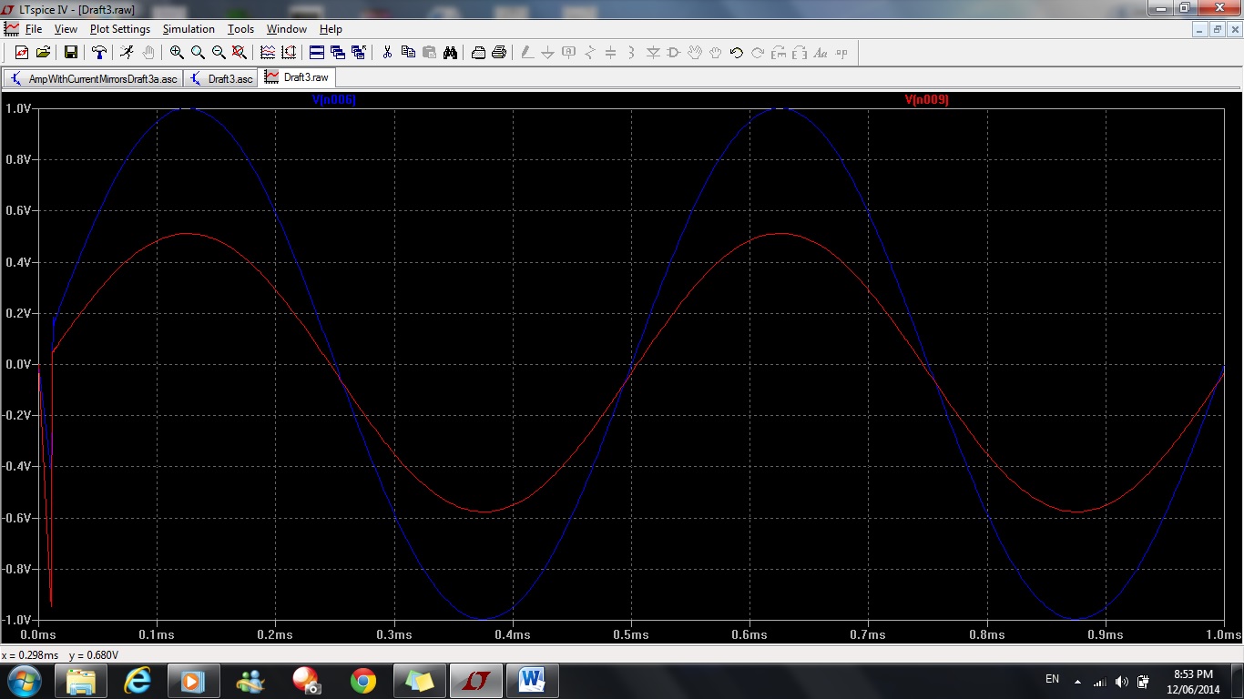
Task: Click the cursor readout x = 0.298ms
Action: pyautogui.click(x=31, y=655)
